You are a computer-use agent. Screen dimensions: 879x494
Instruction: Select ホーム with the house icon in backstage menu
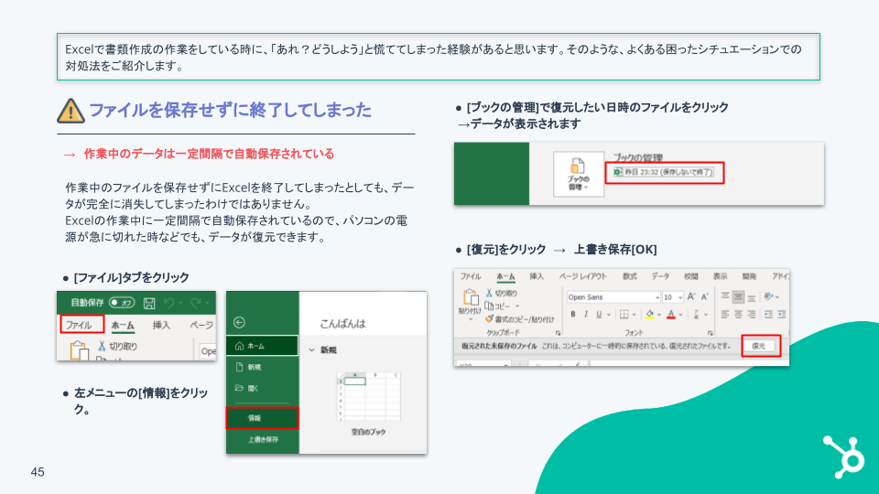click(262, 346)
